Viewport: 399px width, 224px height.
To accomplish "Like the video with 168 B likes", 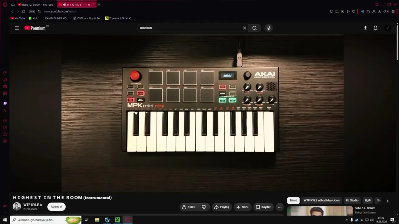I will (x=189, y=207).
